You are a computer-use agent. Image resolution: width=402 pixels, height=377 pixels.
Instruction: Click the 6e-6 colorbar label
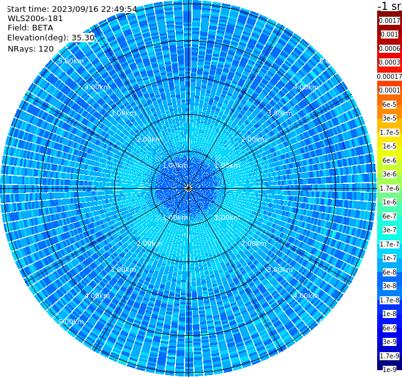pos(390,160)
